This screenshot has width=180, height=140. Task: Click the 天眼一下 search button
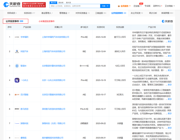click(105, 6)
